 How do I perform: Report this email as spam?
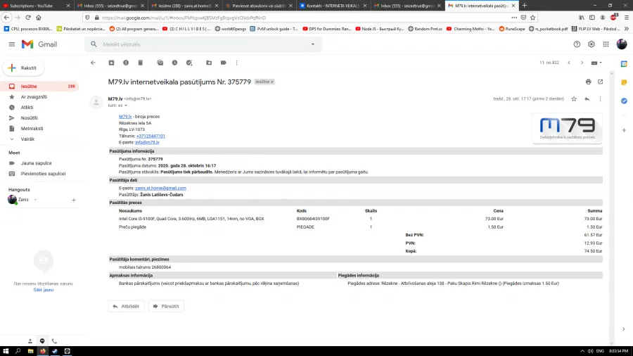click(126, 63)
